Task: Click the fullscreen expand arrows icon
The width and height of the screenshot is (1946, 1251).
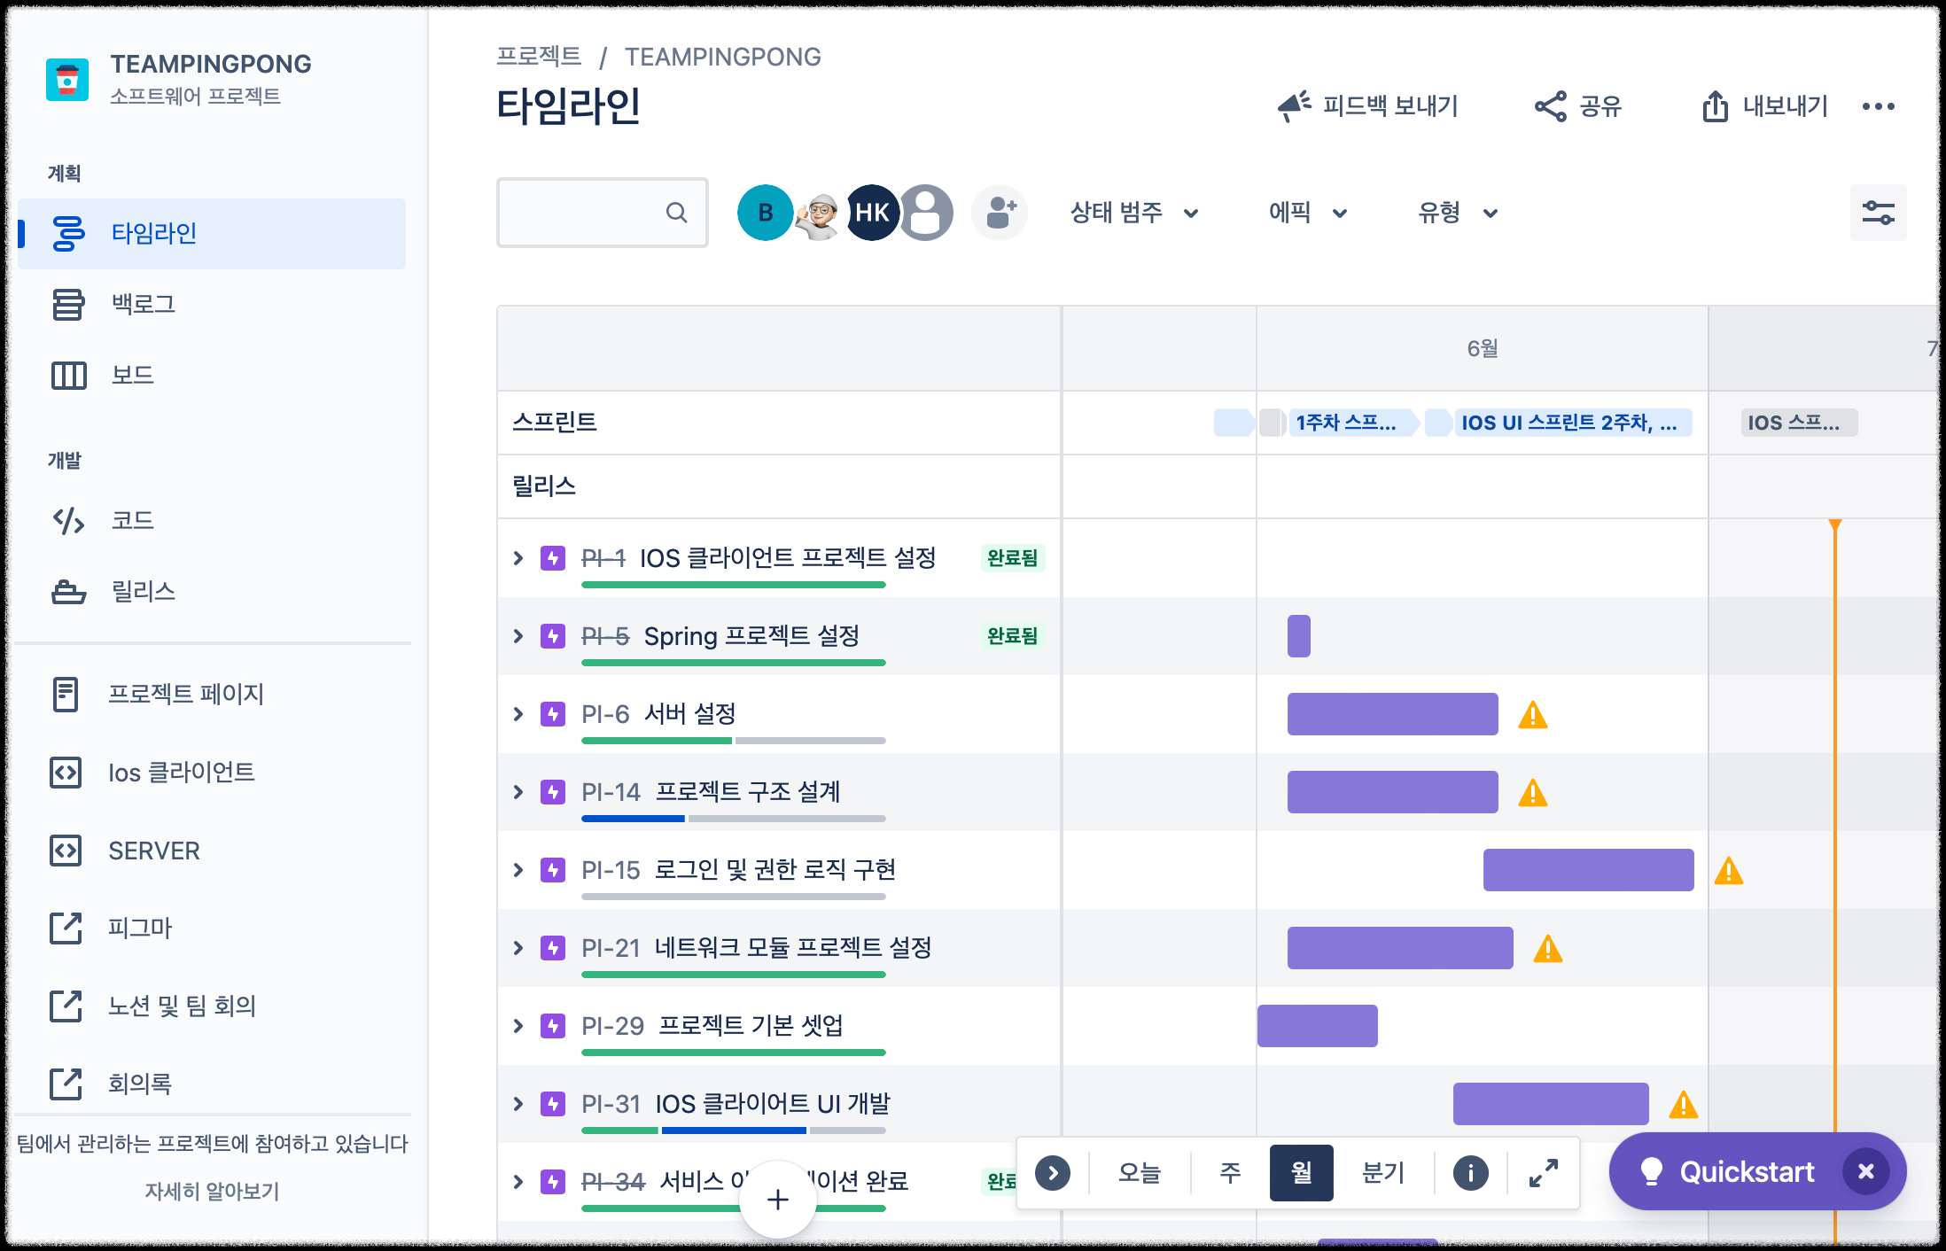Action: pos(1543,1173)
